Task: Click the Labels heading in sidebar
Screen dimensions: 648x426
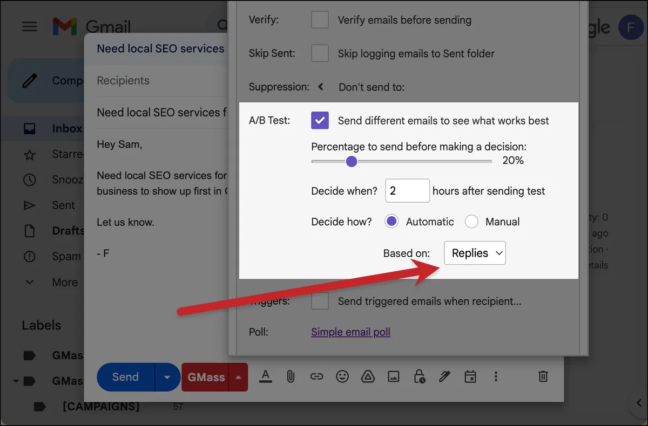Action: point(41,325)
